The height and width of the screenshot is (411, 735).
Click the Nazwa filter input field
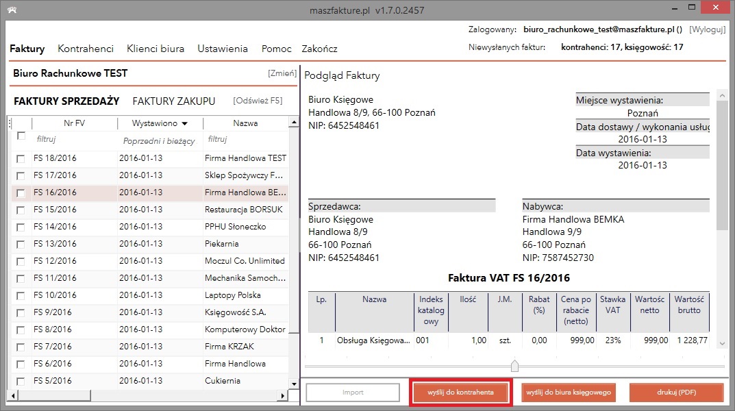point(245,139)
